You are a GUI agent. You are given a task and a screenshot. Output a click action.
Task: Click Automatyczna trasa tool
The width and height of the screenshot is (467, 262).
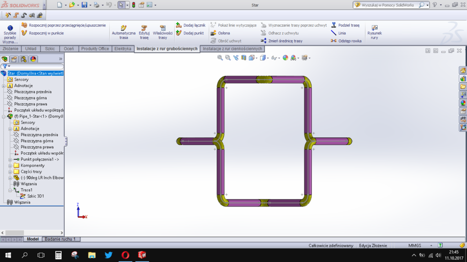pos(124,33)
